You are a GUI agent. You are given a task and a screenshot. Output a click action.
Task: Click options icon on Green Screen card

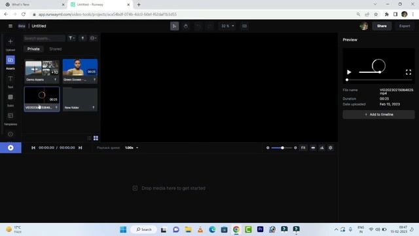pyautogui.click(x=94, y=80)
